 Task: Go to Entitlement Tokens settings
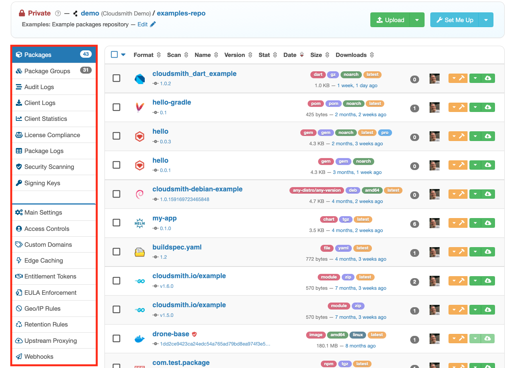click(x=54, y=277)
